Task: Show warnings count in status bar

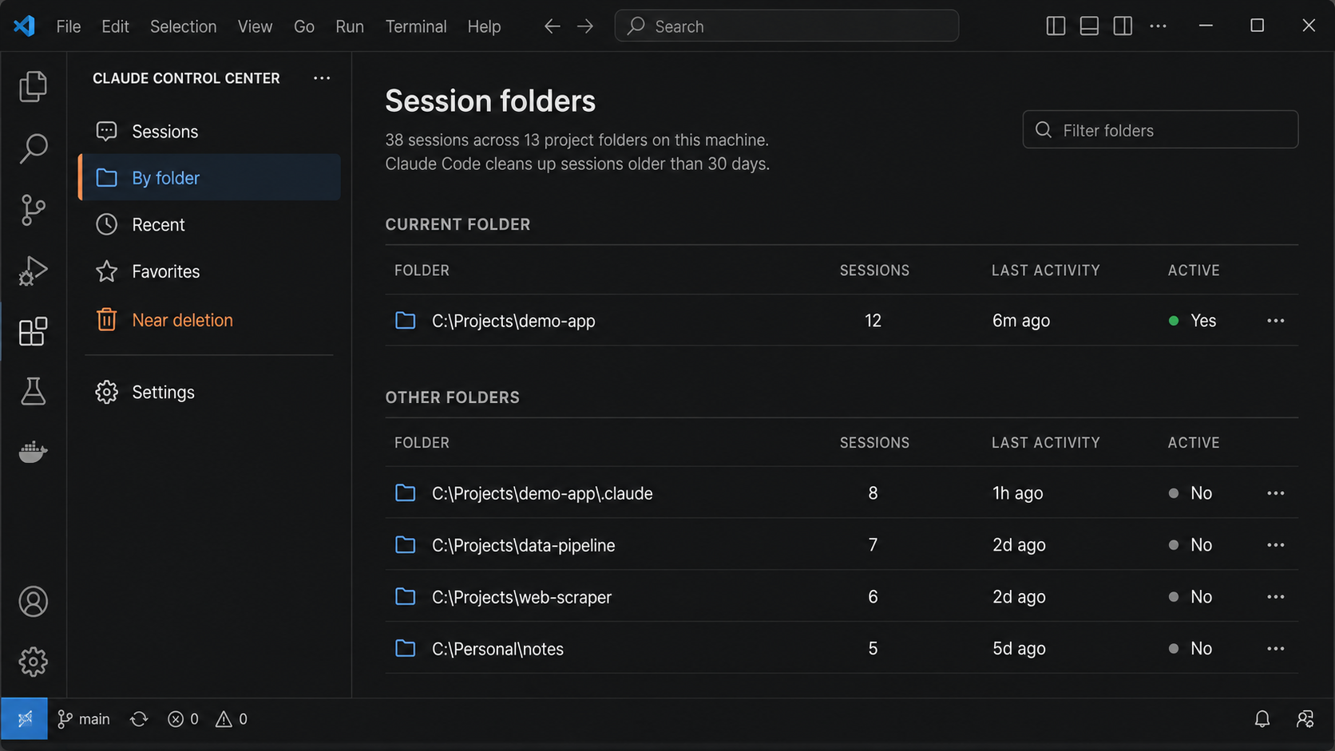Action: (232, 719)
